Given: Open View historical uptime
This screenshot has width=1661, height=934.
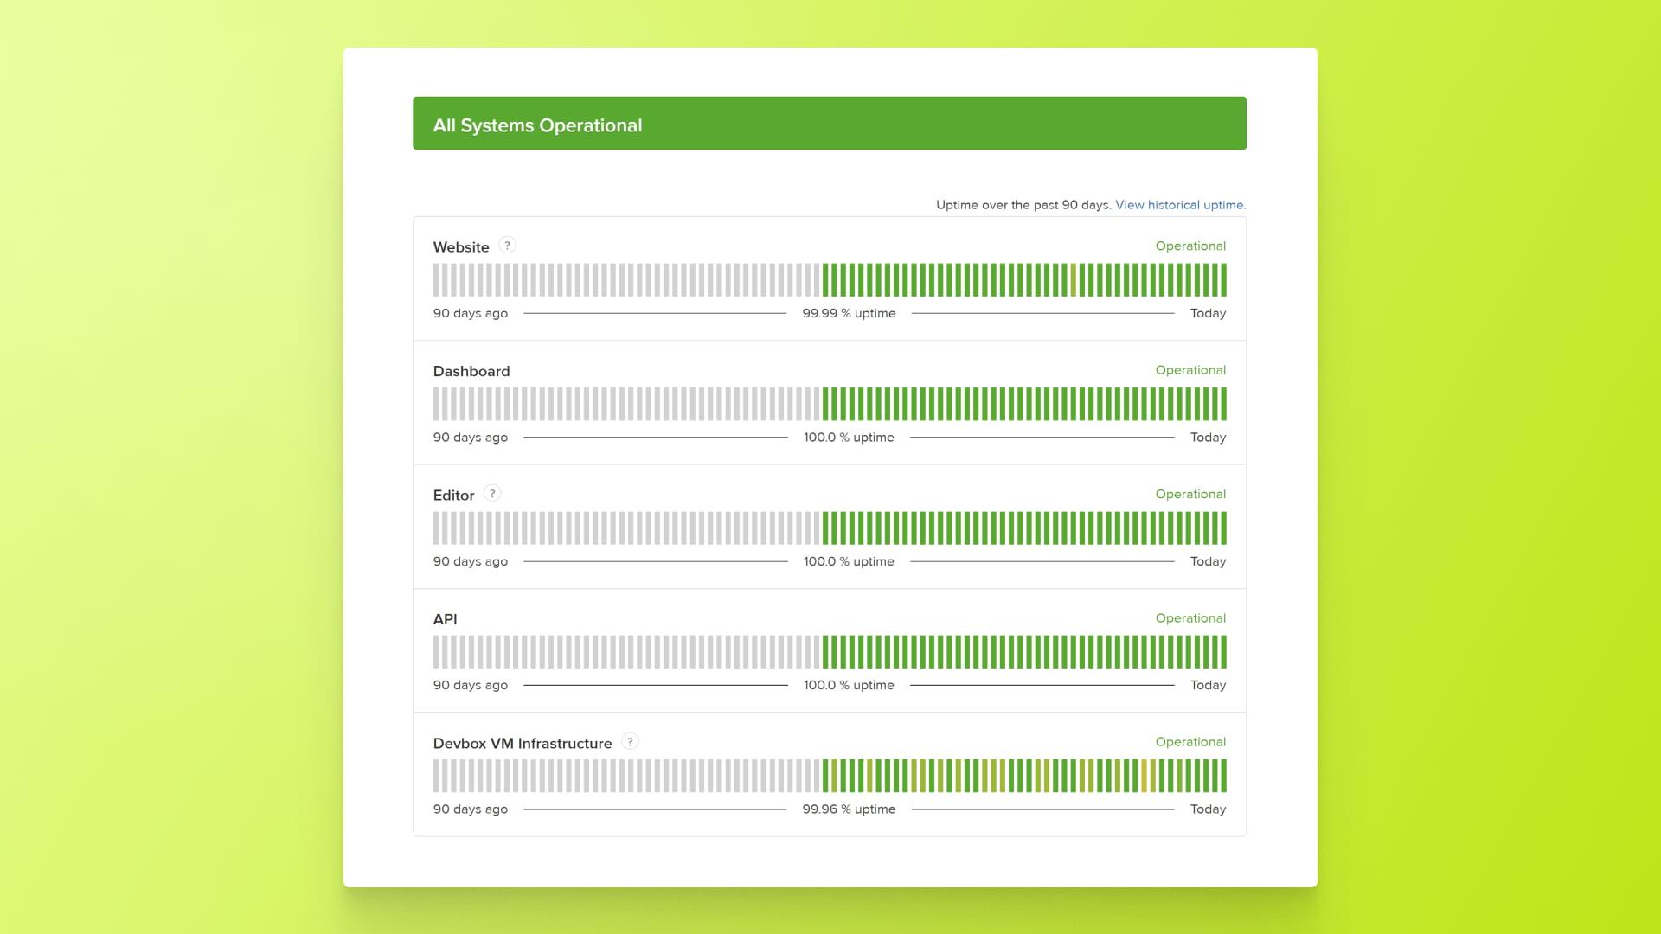Looking at the screenshot, I should pos(1180,205).
